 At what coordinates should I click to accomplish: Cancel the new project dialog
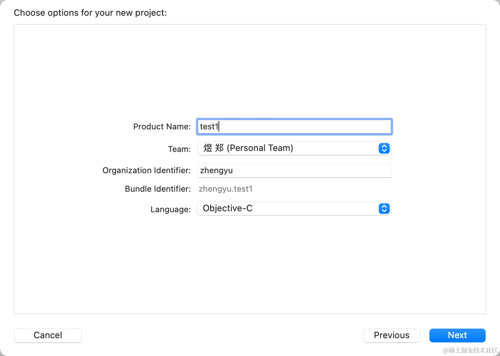[48, 335]
